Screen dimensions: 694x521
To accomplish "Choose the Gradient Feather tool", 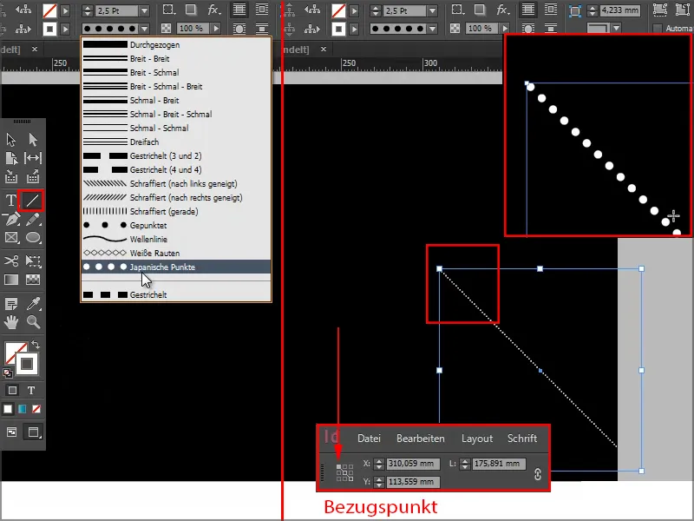I will point(33,280).
